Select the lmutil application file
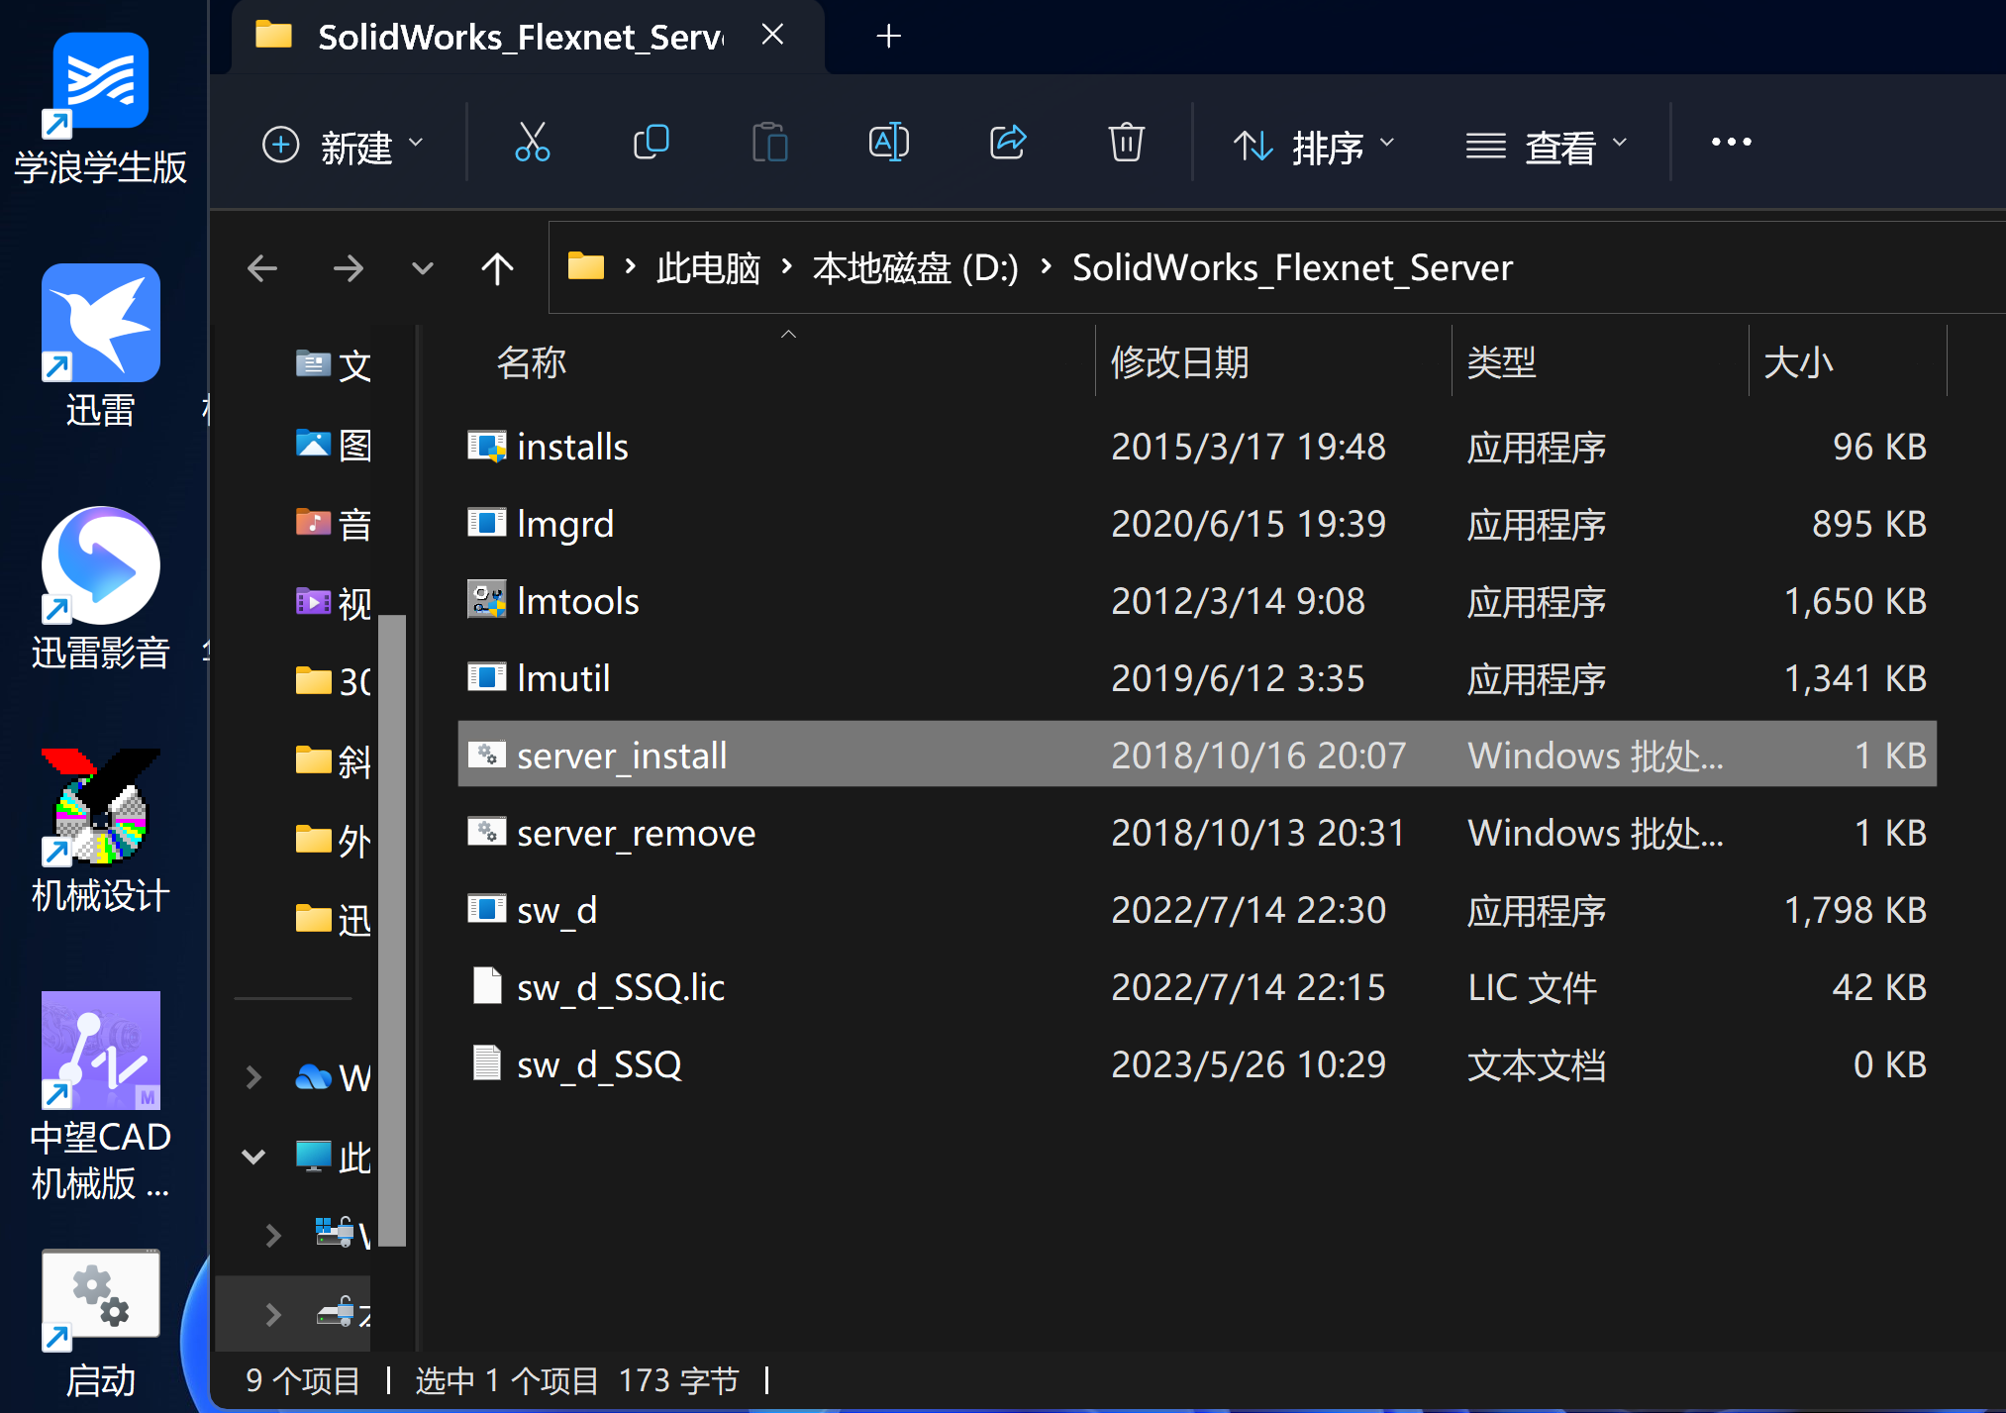The image size is (2006, 1413). tap(1197, 678)
